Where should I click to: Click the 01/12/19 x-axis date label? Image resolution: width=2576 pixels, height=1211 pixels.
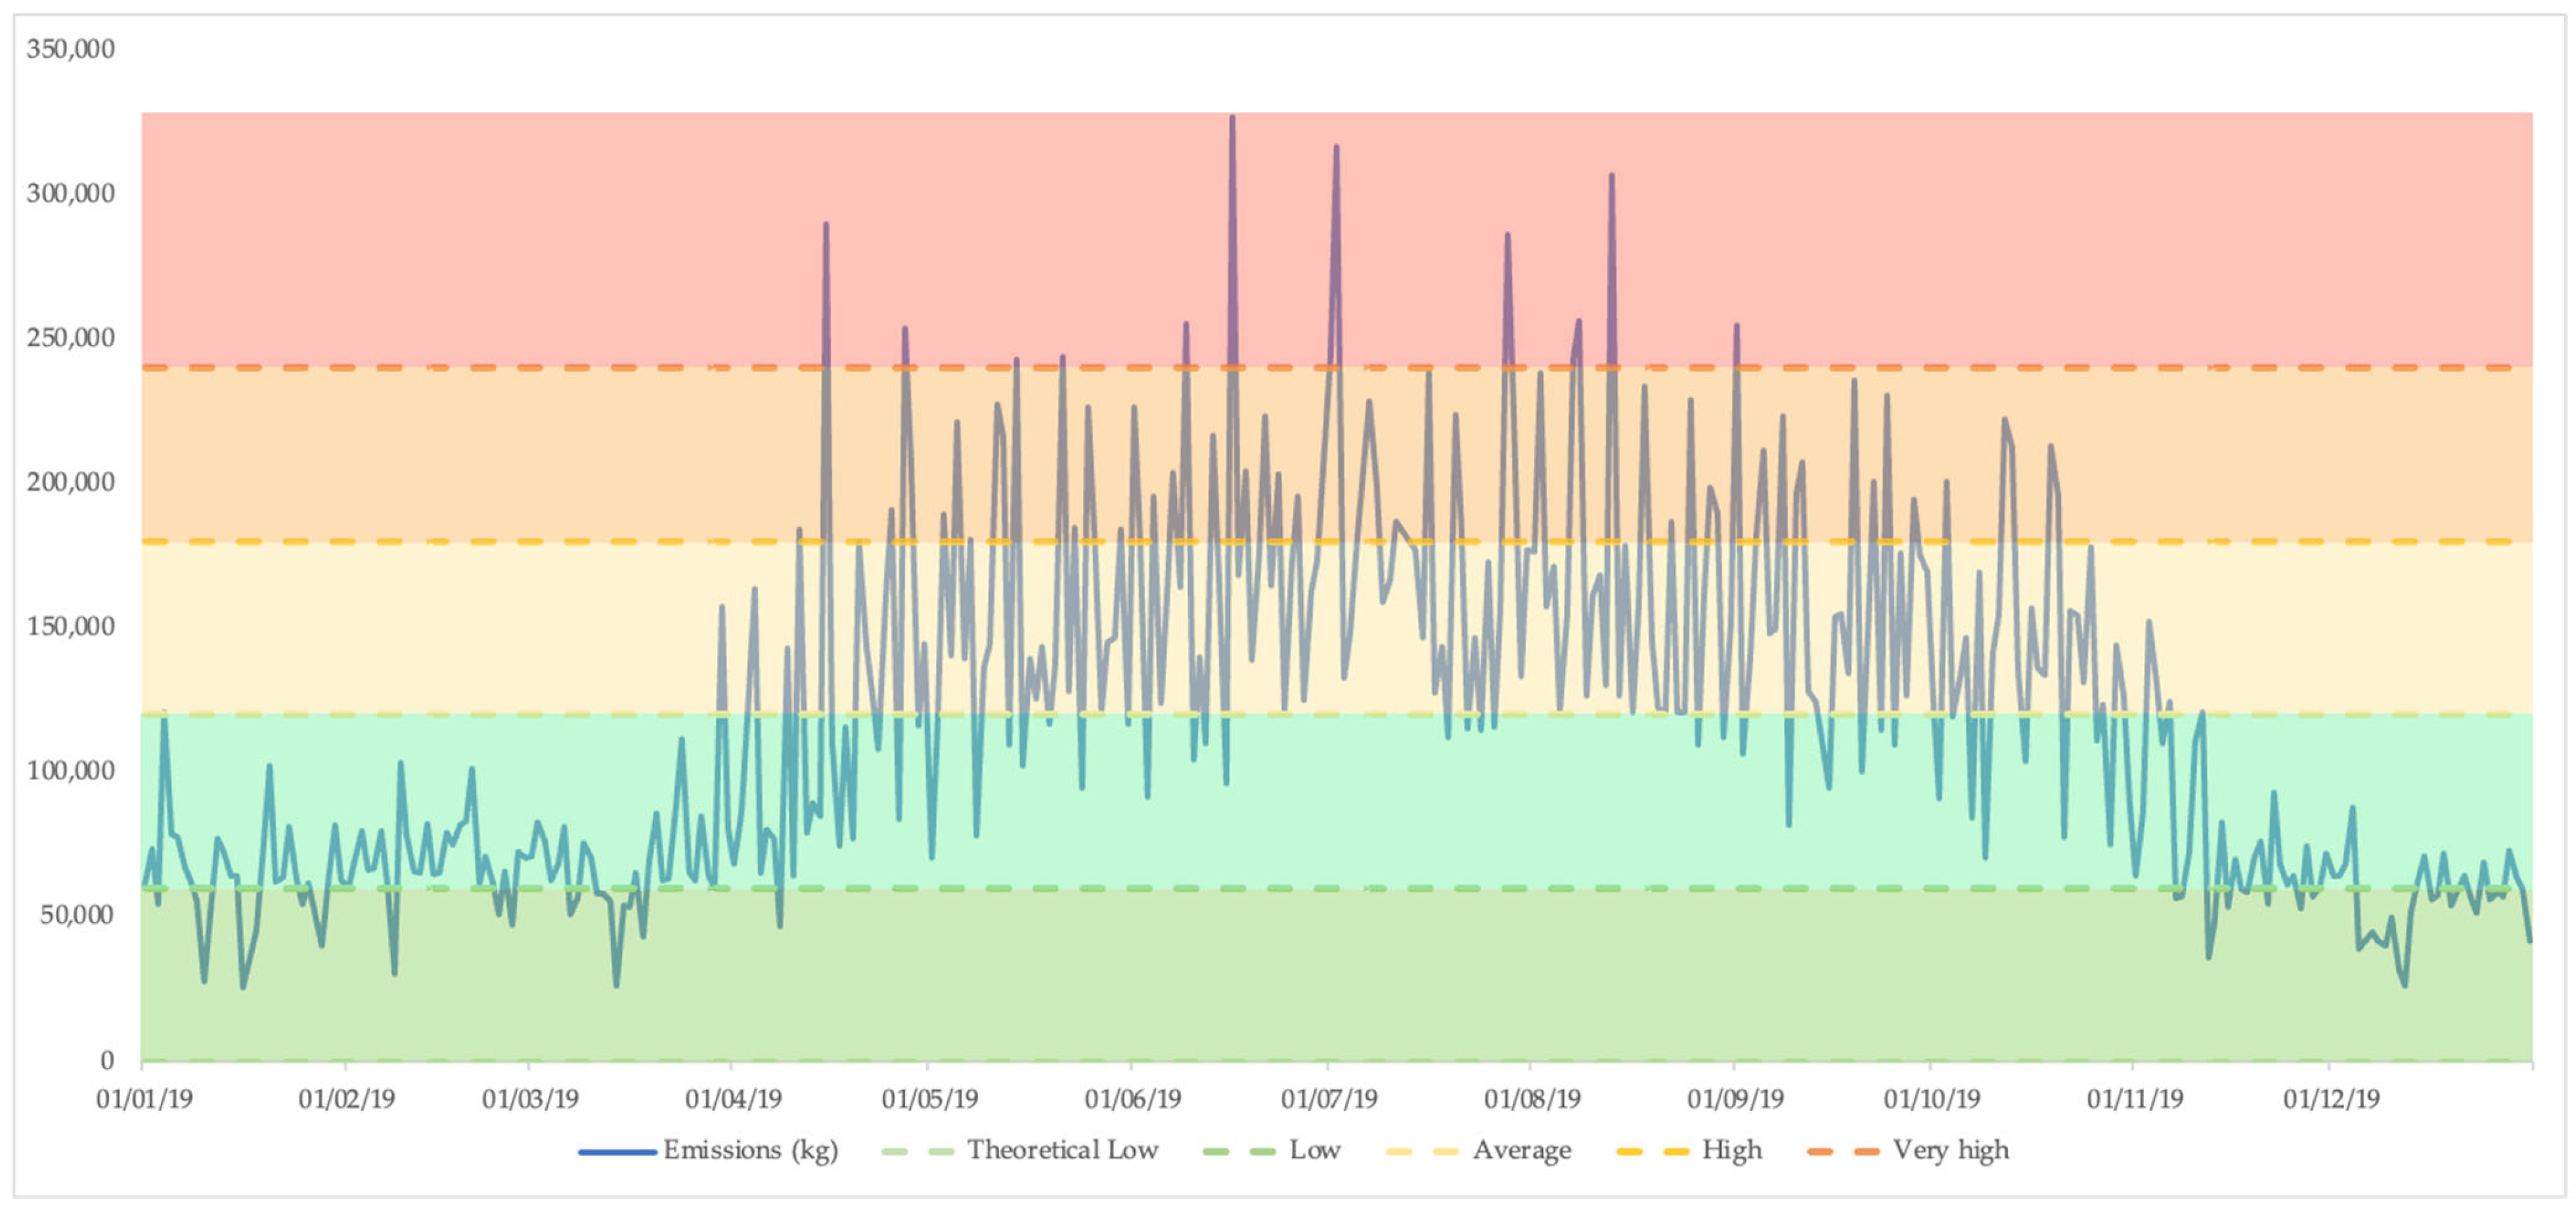pos(2331,1098)
